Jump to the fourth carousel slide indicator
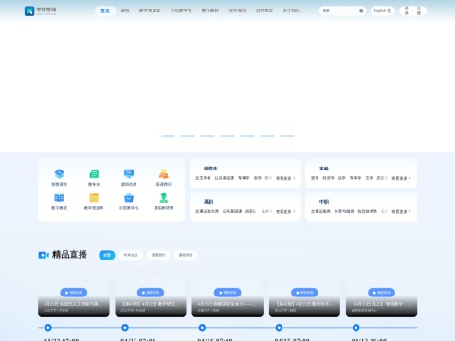455x341 pixels. pyautogui.click(x=227, y=136)
